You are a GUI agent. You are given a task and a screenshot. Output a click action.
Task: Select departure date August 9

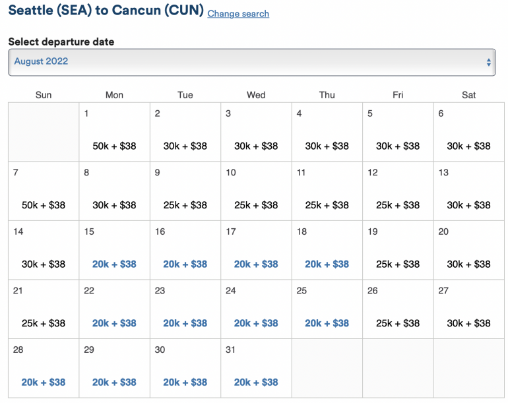(185, 205)
